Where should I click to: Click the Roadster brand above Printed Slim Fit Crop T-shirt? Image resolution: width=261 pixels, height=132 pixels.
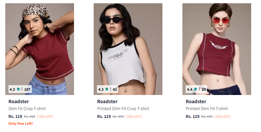point(107,101)
